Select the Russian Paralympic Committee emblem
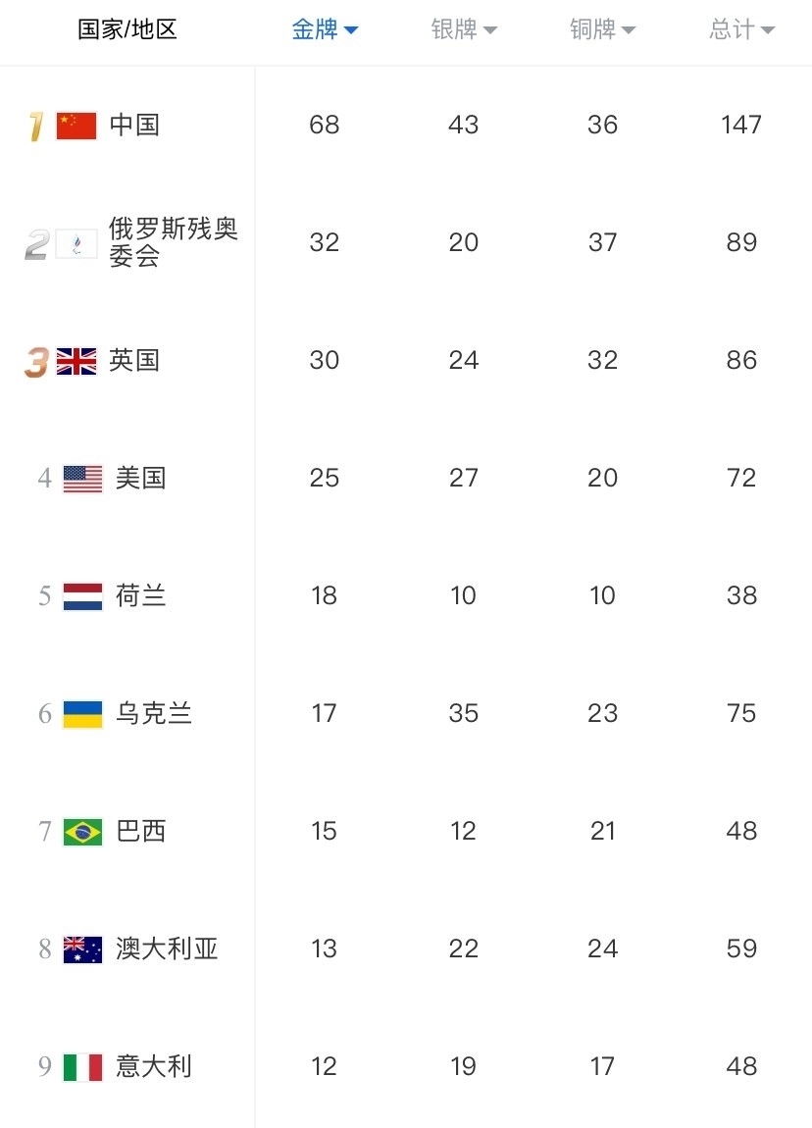812x1128 pixels. (76, 244)
